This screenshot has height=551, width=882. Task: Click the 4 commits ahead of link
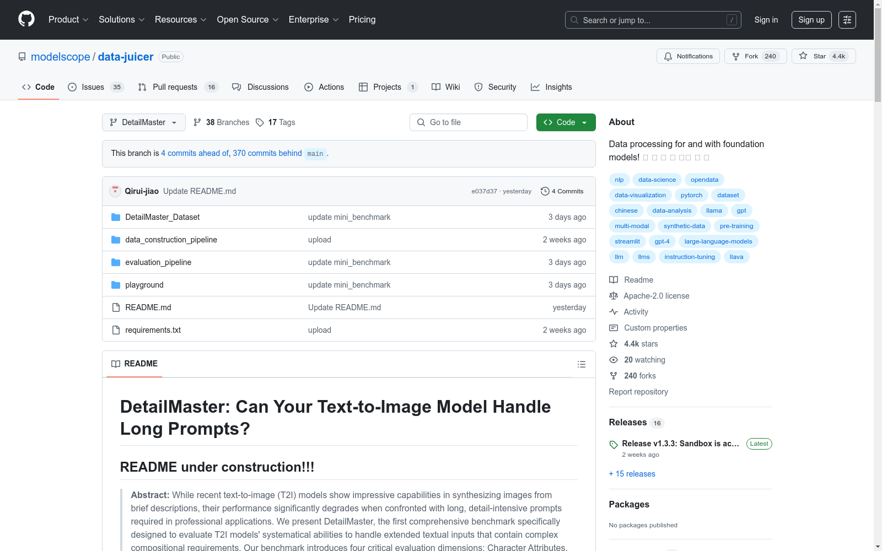tap(195, 153)
